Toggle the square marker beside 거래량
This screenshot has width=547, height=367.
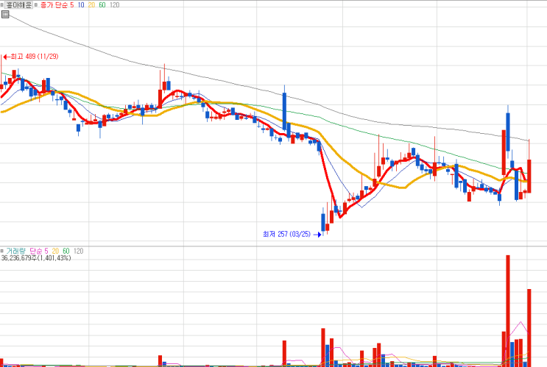[1, 251]
